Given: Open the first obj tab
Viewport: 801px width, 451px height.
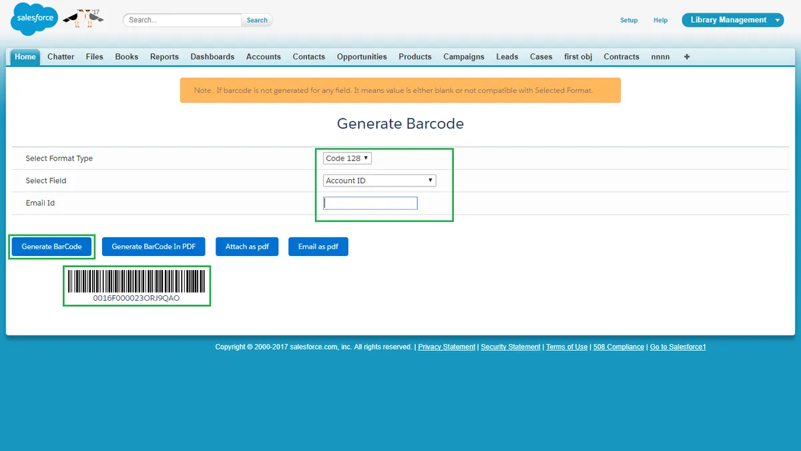Looking at the screenshot, I should click(578, 57).
